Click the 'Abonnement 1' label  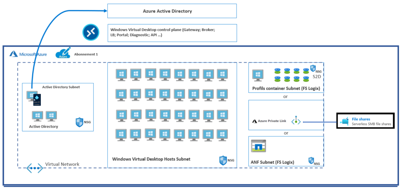click(x=86, y=54)
